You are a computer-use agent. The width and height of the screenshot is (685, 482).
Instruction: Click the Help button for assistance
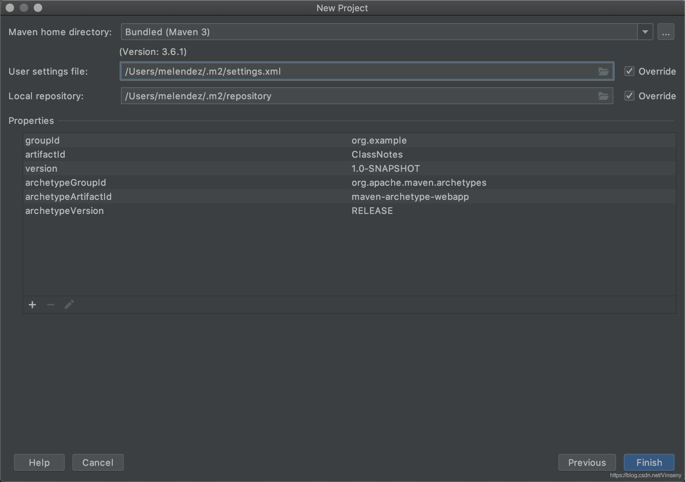[40, 462]
